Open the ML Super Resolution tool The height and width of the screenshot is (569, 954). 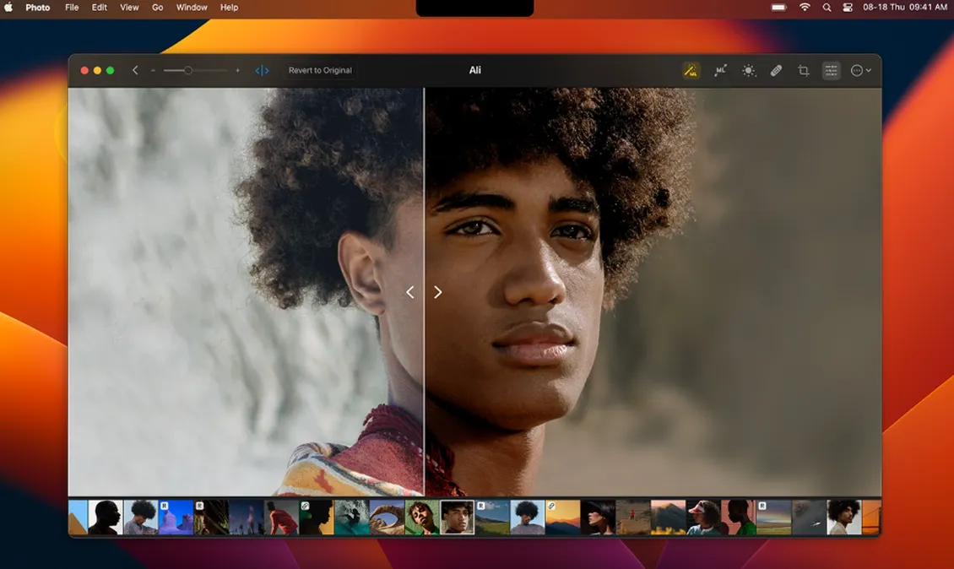pyautogui.click(x=720, y=71)
